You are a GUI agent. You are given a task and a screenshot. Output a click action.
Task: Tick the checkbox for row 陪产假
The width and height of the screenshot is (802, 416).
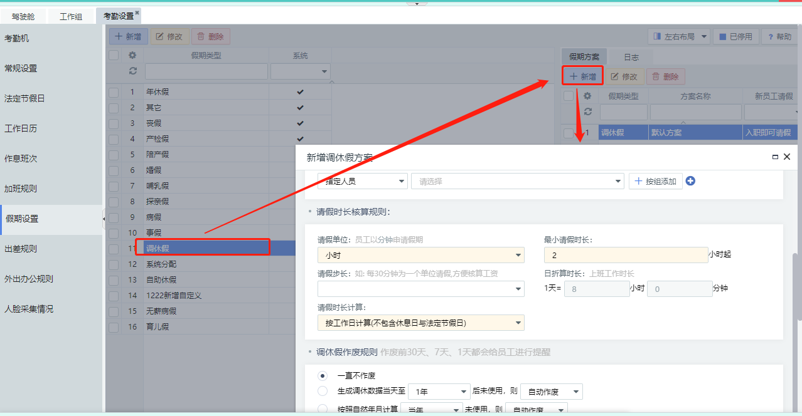[114, 154]
